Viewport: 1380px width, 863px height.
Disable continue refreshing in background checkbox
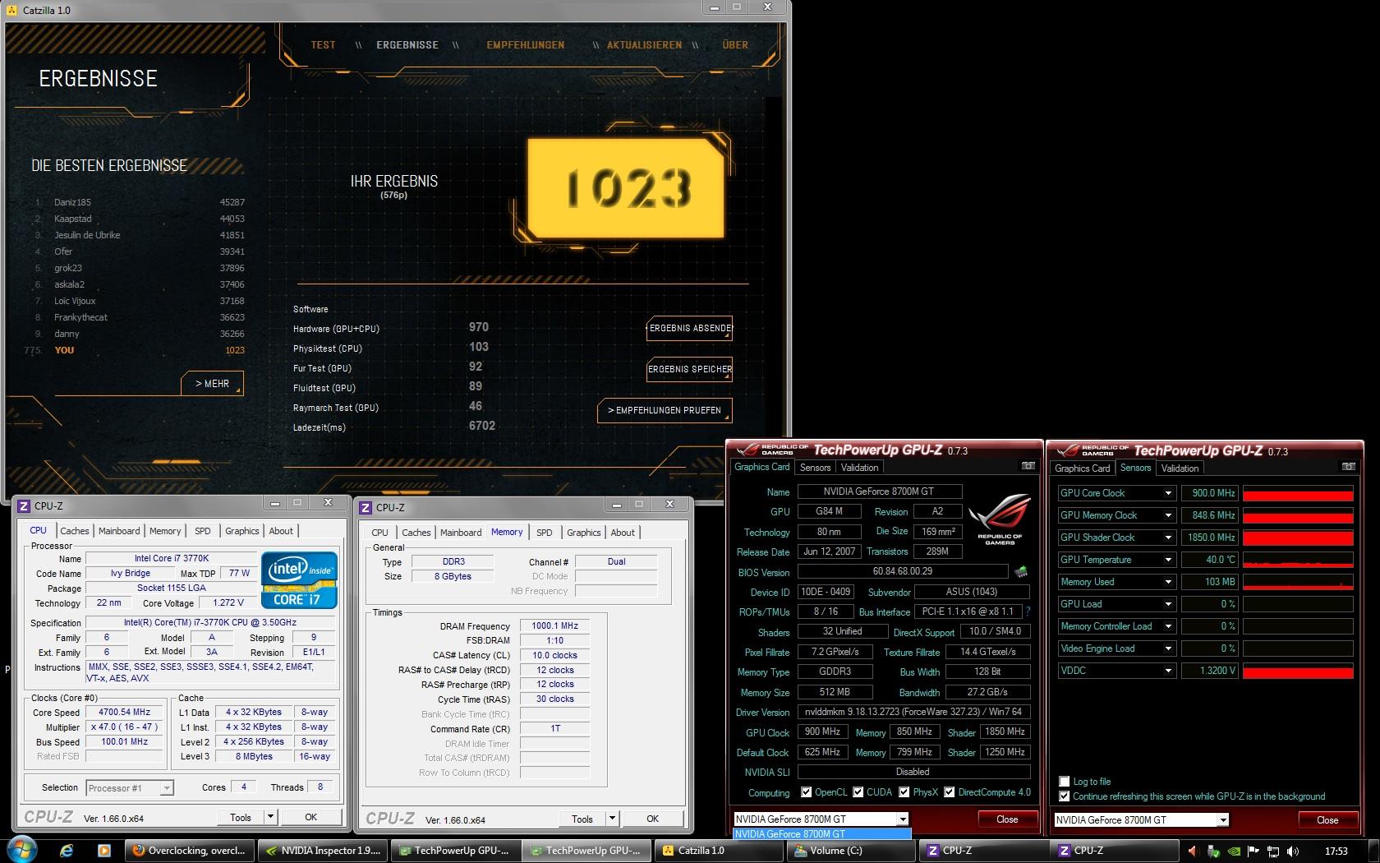pos(1065,796)
